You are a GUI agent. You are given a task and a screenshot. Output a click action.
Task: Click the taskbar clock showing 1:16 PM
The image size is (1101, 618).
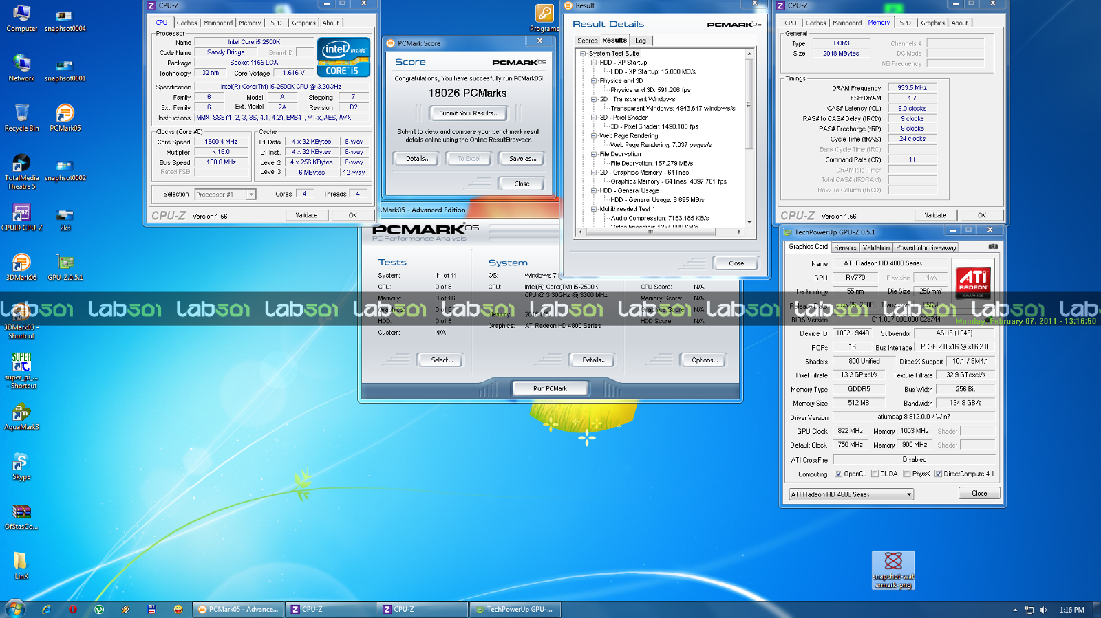point(1072,610)
